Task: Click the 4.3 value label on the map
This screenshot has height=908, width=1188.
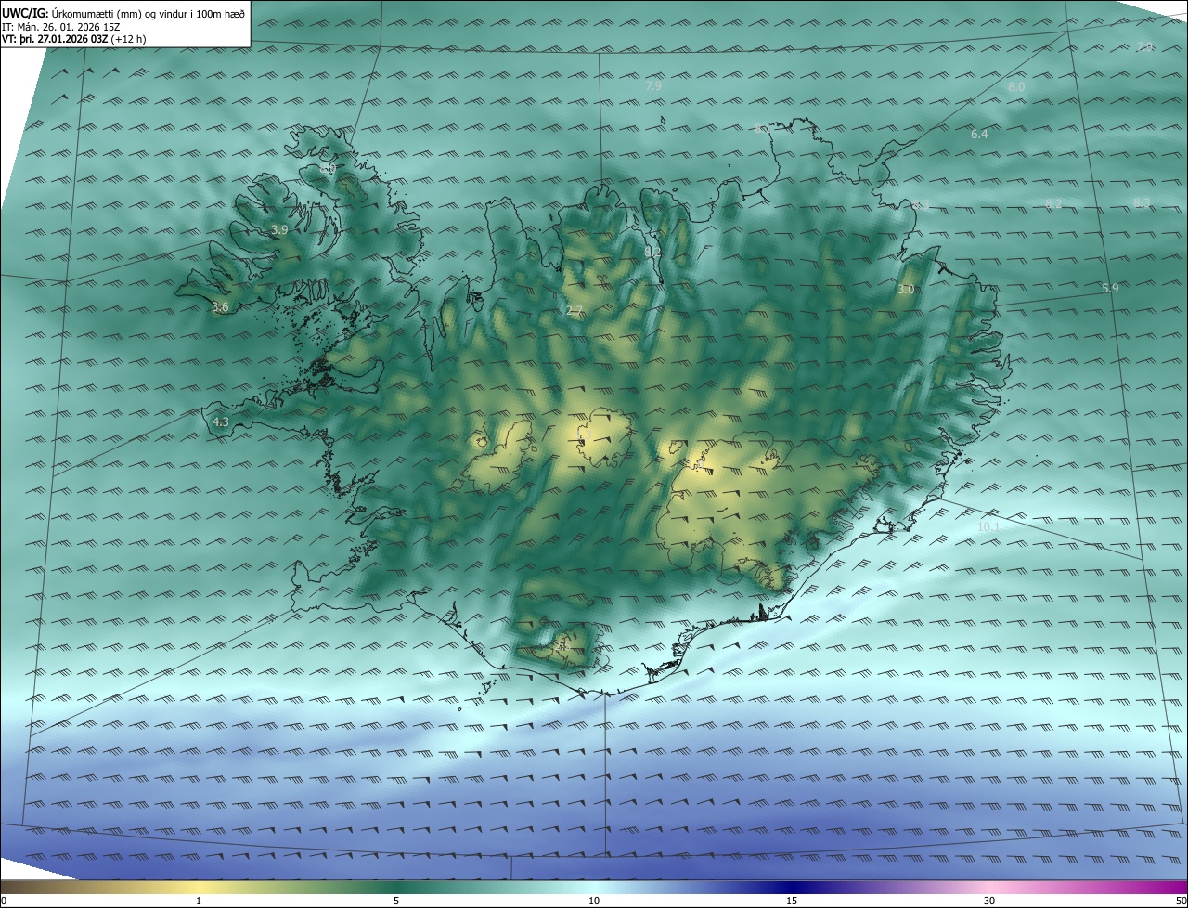Action: tap(221, 422)
